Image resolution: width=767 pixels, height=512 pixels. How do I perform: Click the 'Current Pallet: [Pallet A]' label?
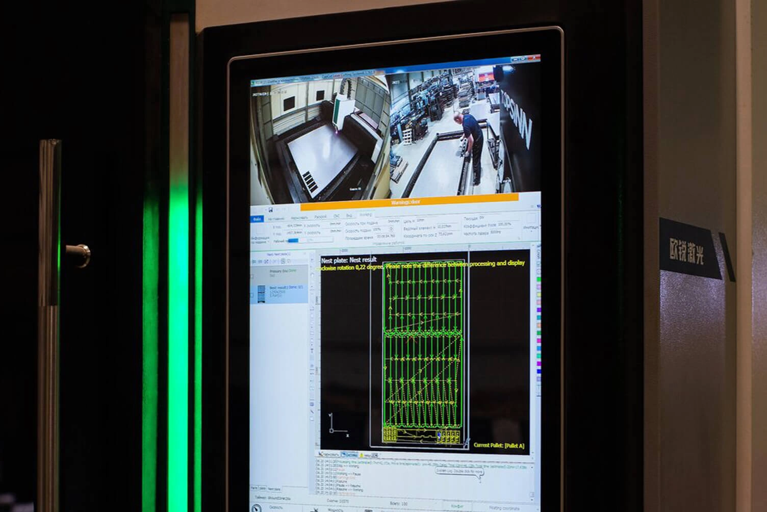499,445
